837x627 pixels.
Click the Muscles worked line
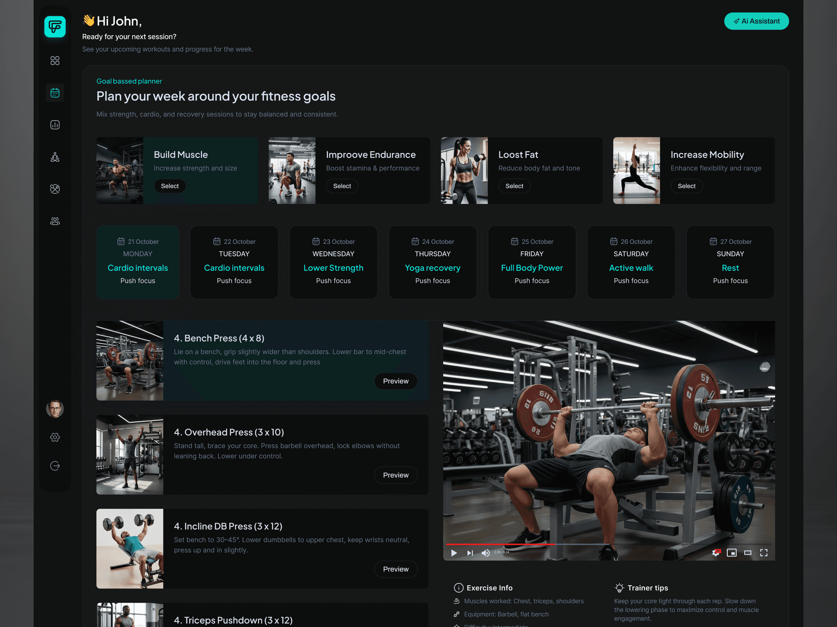pyautogui.click(x=524, y=601)
